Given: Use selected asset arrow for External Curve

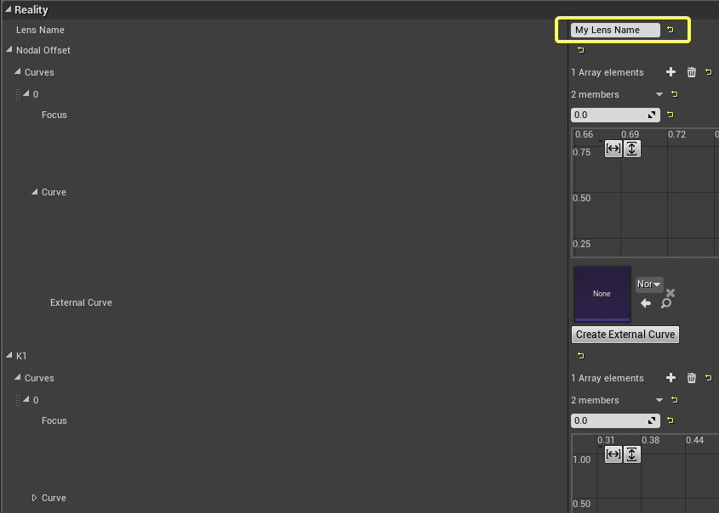Looking at the screenshot, I should pyautogui.click(x=645, y=303).
